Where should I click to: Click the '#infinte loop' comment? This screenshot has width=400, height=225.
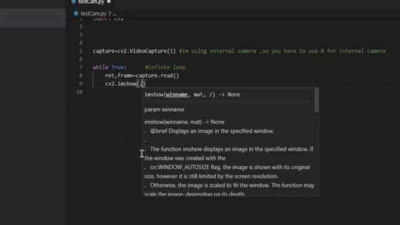[165, 67]
